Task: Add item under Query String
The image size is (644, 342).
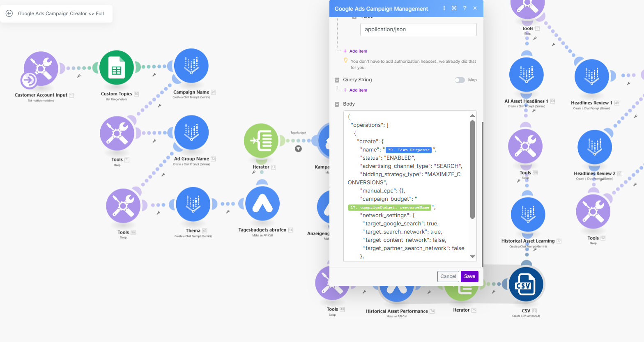Action: pos(355,90)
